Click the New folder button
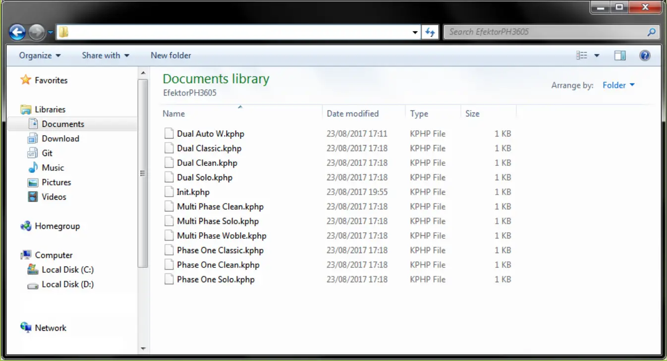Viewport: 667px width, 361px height. 171,55
